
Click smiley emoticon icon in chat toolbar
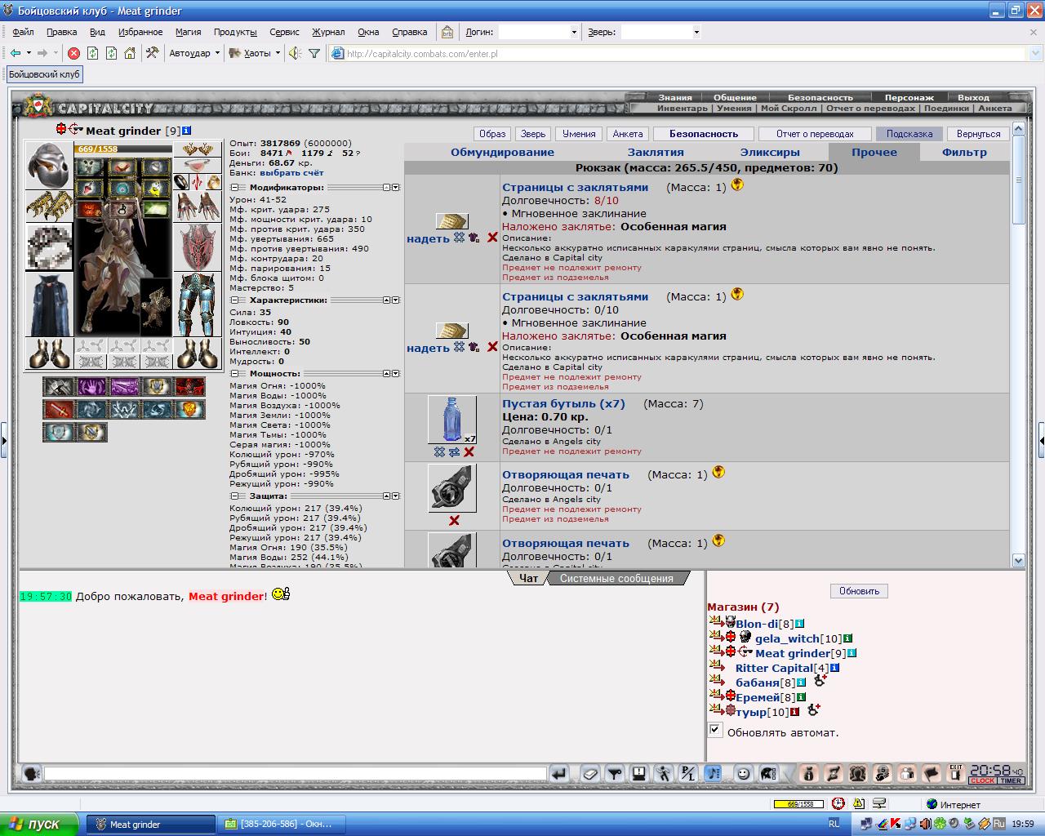click(x=743, y=773)
